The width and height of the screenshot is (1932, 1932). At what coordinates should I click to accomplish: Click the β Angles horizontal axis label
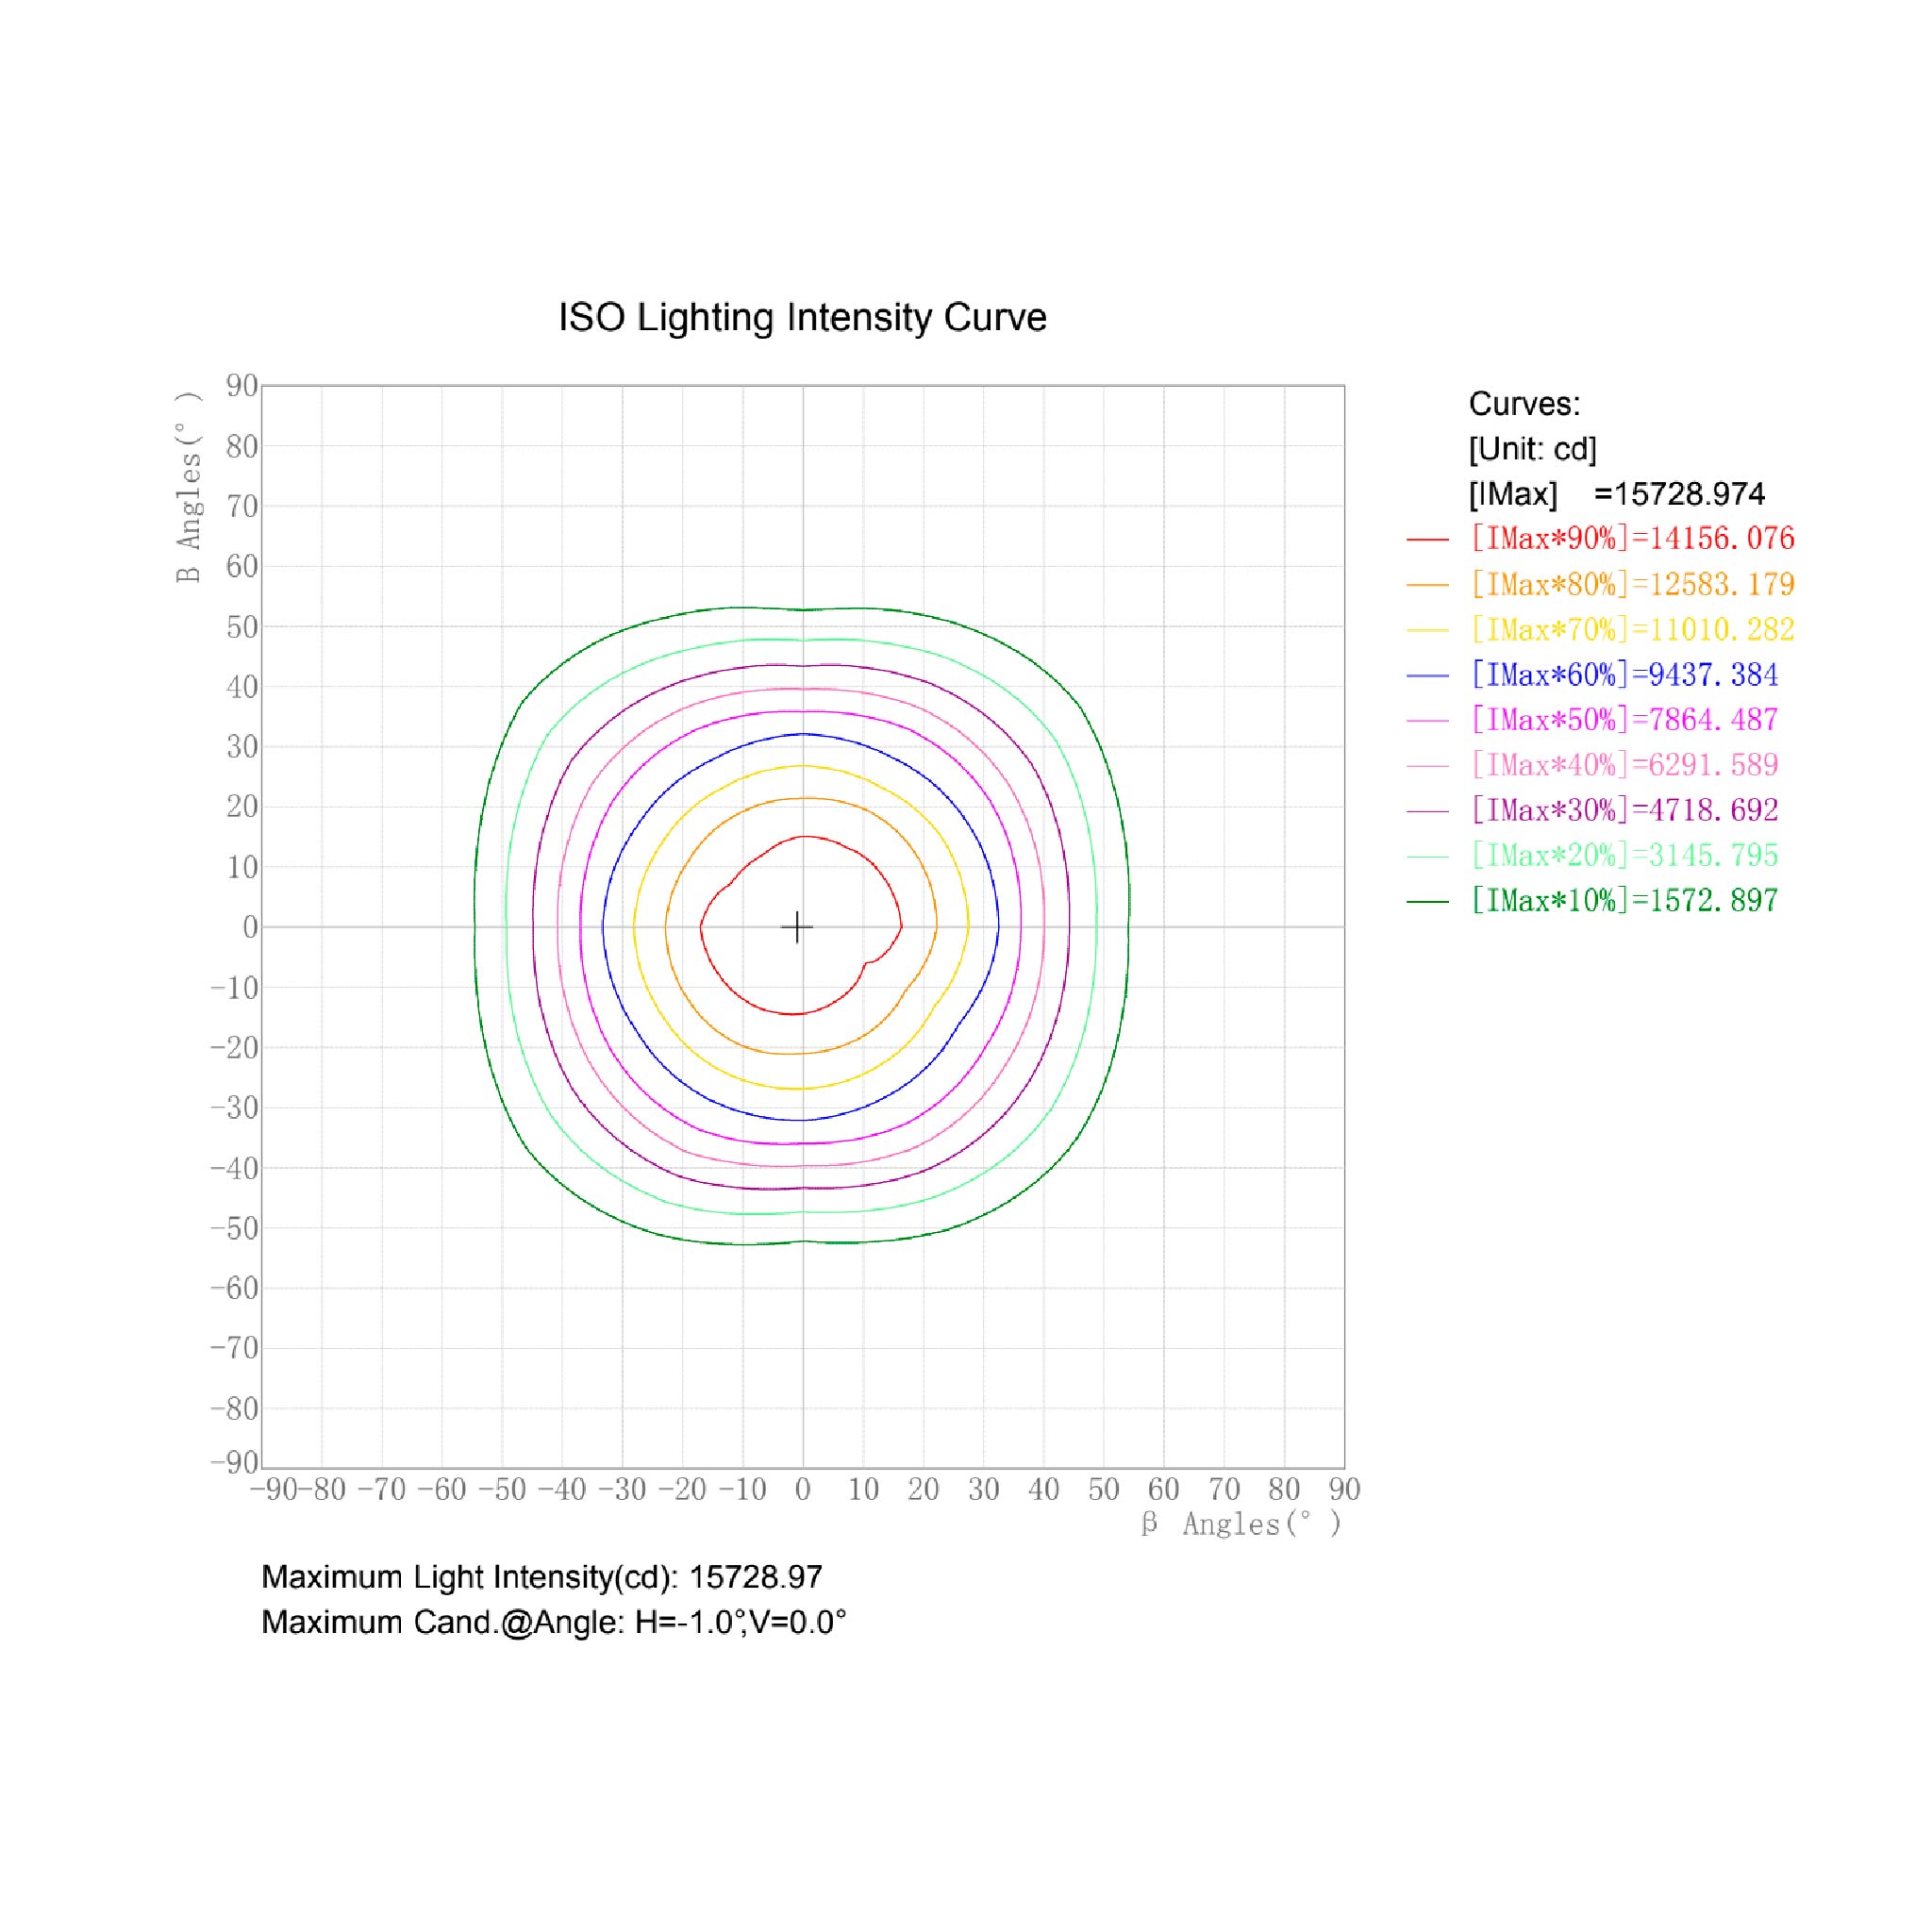[x=1241, y=1524]
